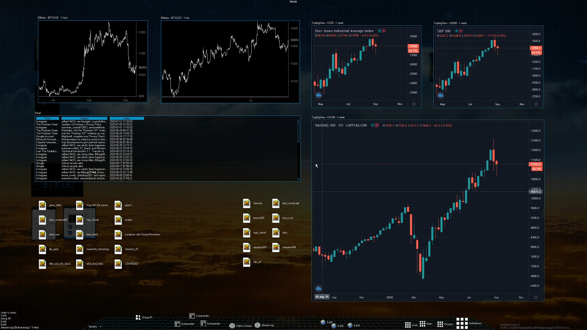
Task: Click the Group #1 icon in the taskbar
Action: 138,317
